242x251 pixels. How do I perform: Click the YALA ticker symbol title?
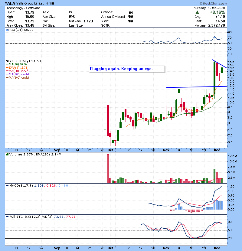point(10,3)
